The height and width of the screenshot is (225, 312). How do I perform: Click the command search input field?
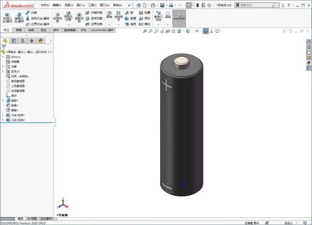tap(257, 5)
